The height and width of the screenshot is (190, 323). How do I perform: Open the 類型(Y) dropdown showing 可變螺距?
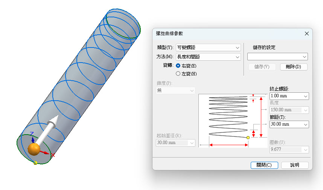208,47
